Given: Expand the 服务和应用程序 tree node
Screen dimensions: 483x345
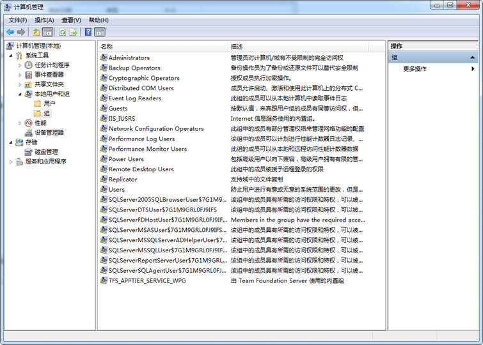Looking at the screenshot, I should point(11,162).
